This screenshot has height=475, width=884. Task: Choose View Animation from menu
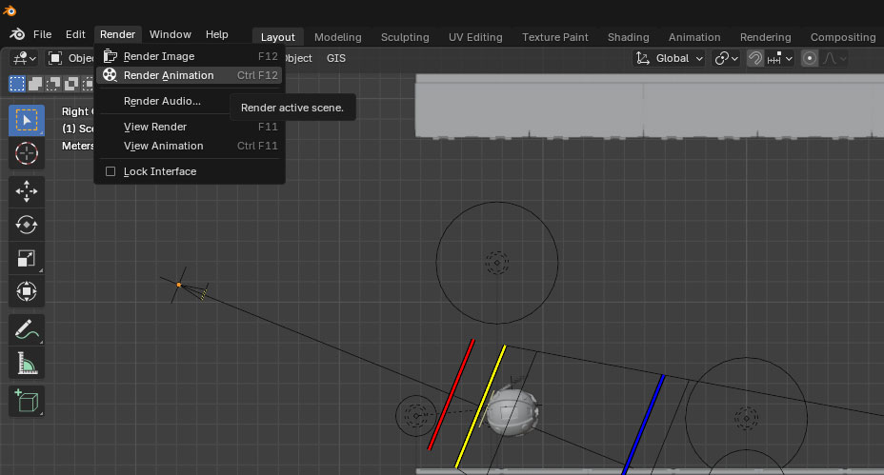[x=190, y=146]
